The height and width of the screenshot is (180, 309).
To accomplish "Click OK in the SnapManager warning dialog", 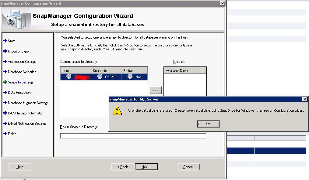I will pyautogui.click(x=209, y=124).
